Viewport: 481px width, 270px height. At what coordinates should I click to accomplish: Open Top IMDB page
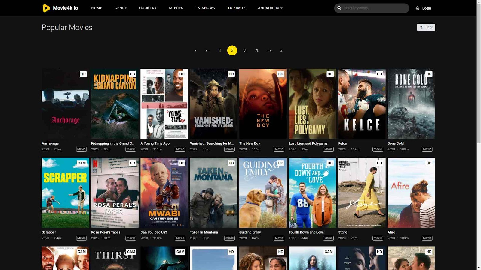[x=237, y=8]
